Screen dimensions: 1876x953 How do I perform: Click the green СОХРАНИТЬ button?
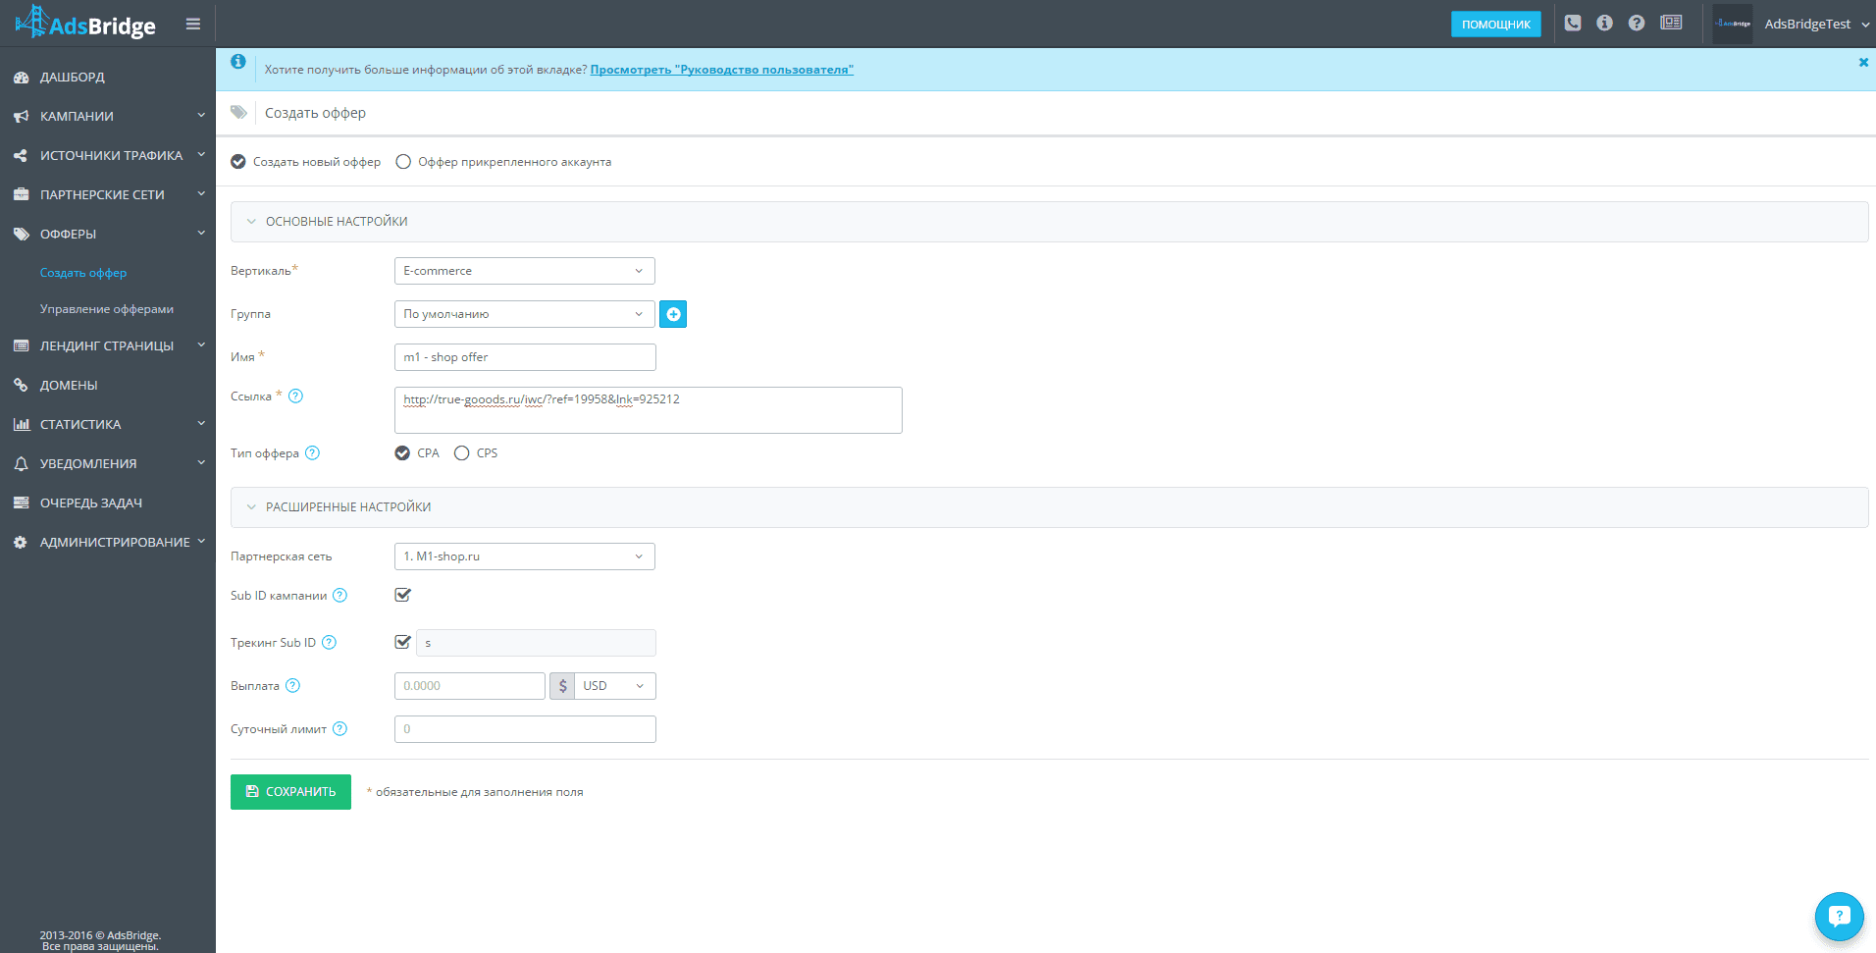(x=290, y=792)
